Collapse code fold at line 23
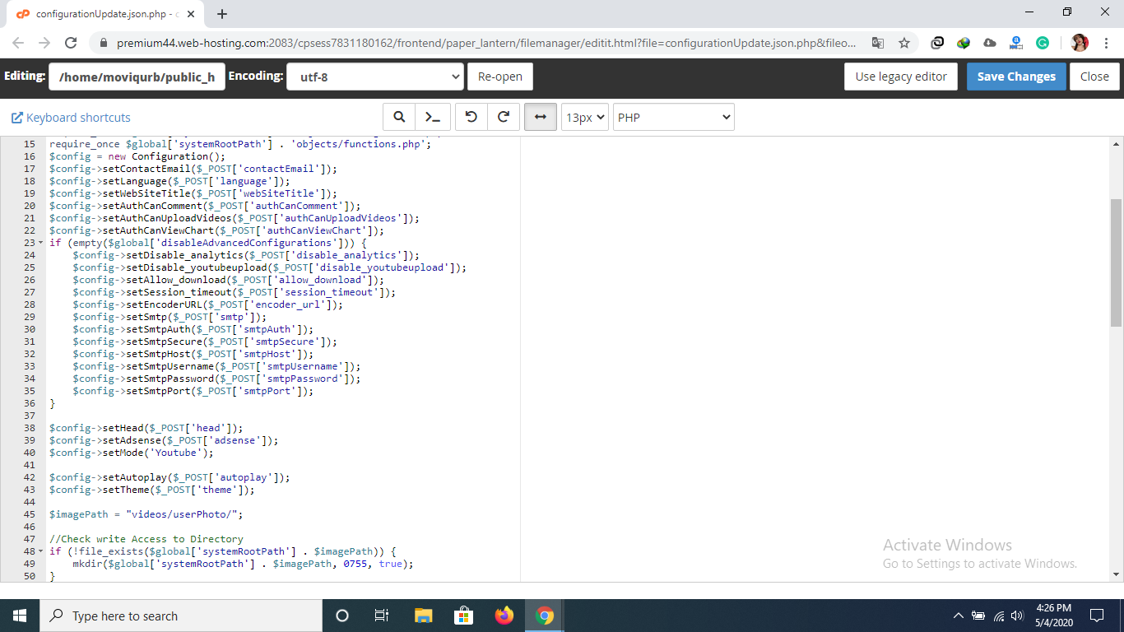The image size is (1124, 632). click(x=40, y=243)
